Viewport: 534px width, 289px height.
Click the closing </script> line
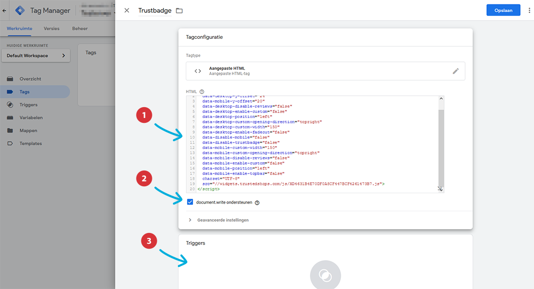point(208,189)
